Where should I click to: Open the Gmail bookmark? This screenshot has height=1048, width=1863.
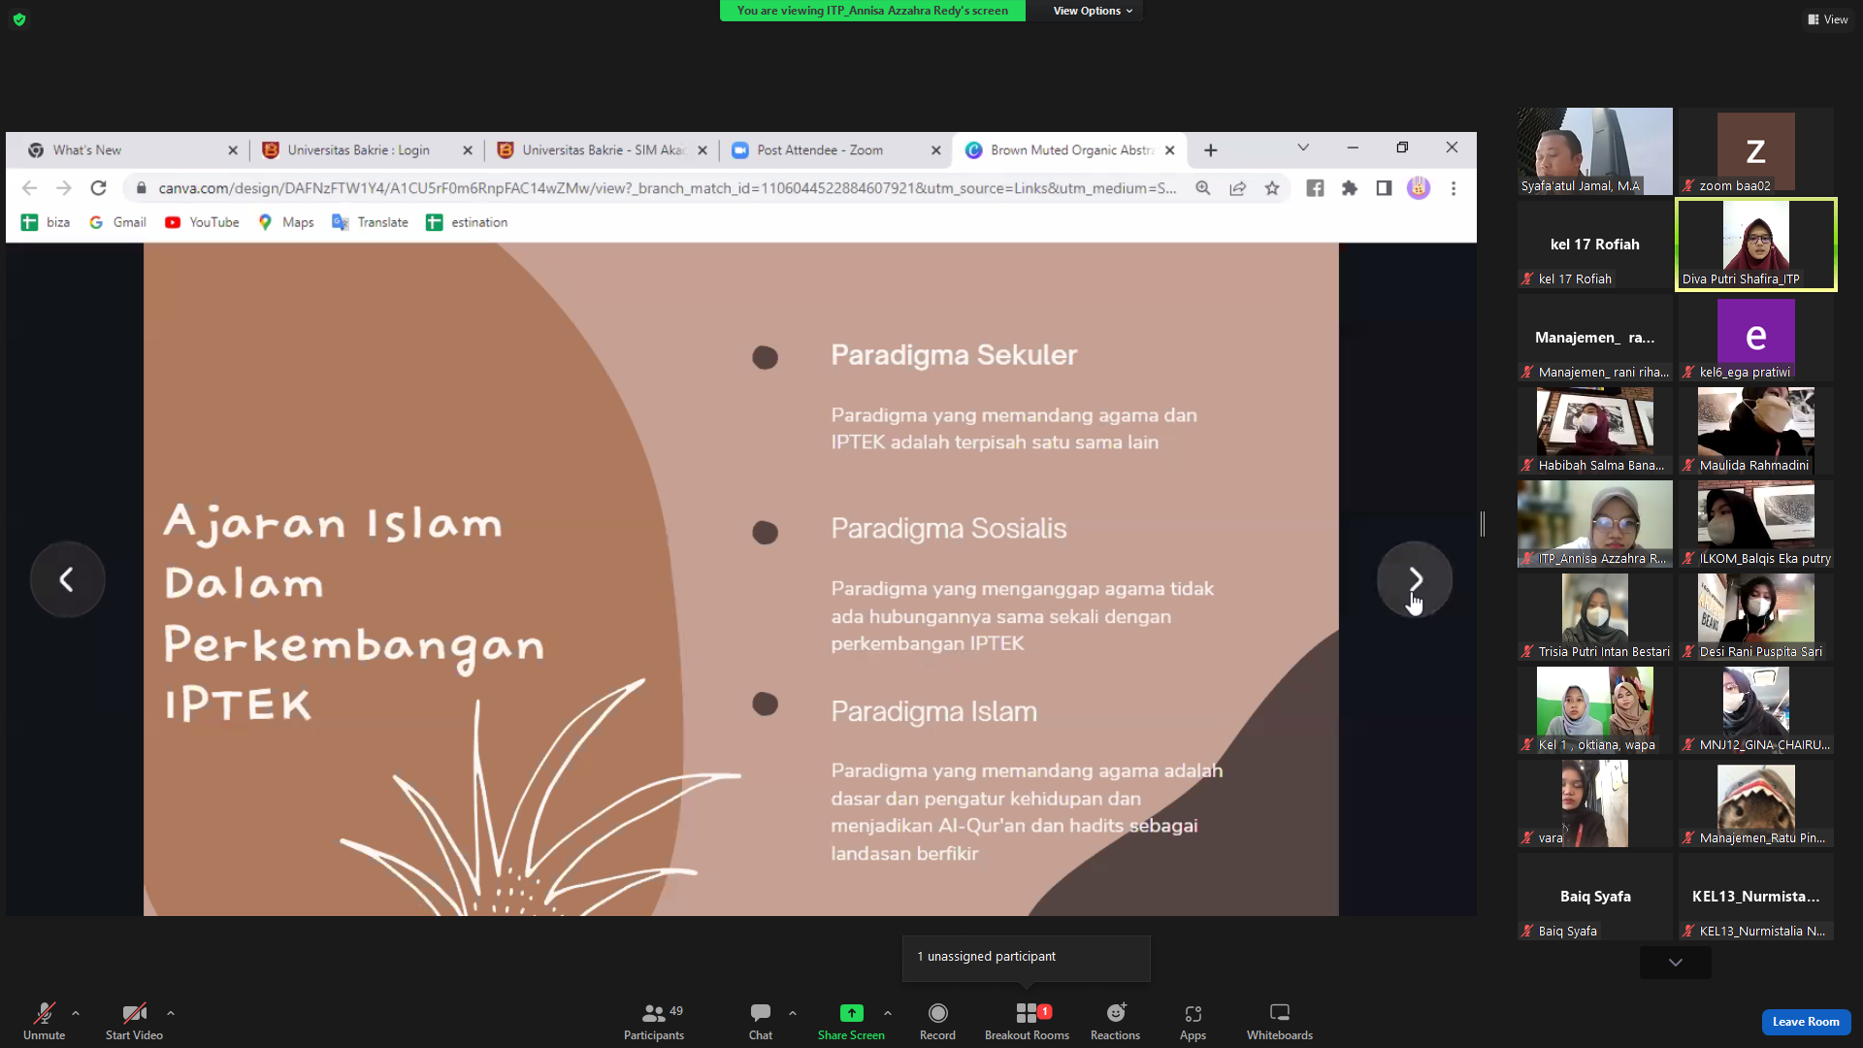pyautogui.click(x=117, y=222)
